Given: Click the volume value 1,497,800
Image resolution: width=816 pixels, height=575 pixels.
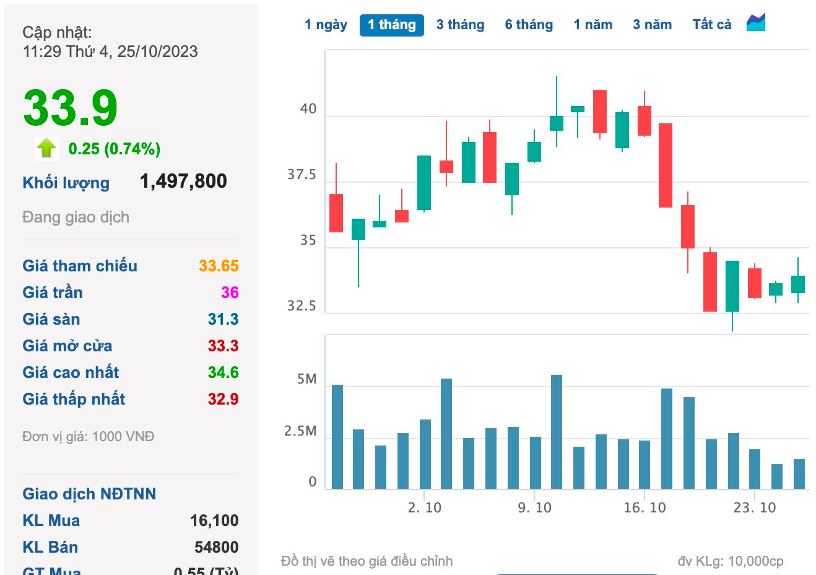Looking at the screenshot, I should pos(183,181).
